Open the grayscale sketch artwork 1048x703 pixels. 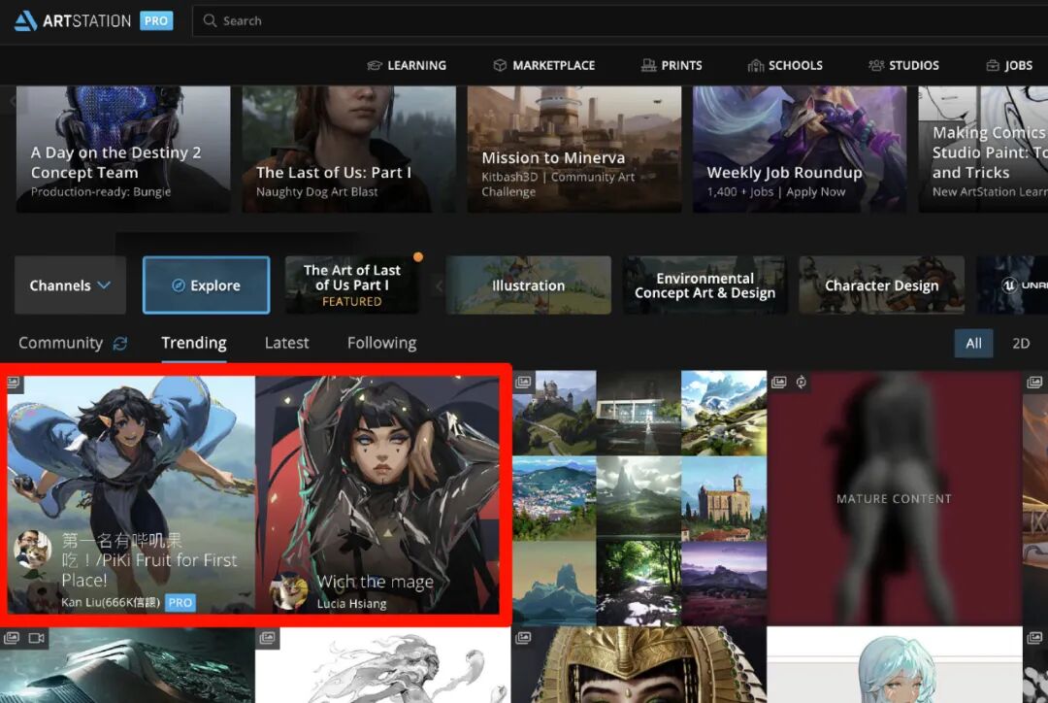pos(383,665)
